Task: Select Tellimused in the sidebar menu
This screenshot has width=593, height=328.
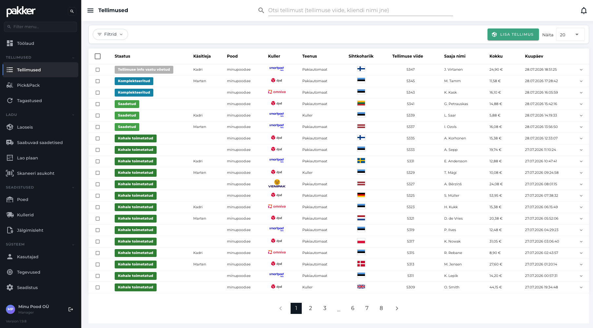Action: pos(40,70)
